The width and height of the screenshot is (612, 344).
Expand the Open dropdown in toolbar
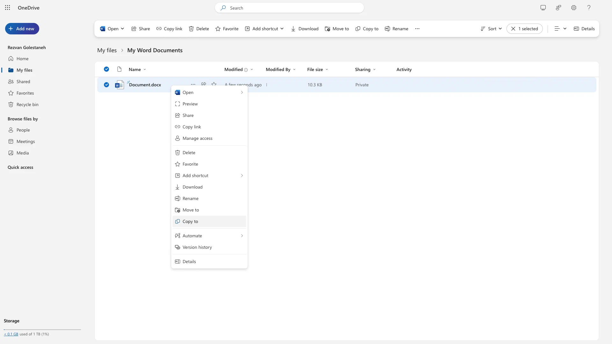point(122,29)
